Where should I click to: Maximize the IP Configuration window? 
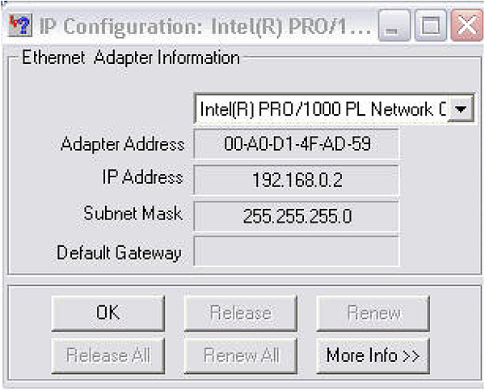pyautogui.click(x=430, y=25)
